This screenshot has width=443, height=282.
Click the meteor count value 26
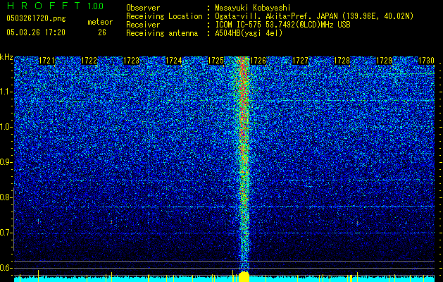pyautogui.click(x=102, y=32)
